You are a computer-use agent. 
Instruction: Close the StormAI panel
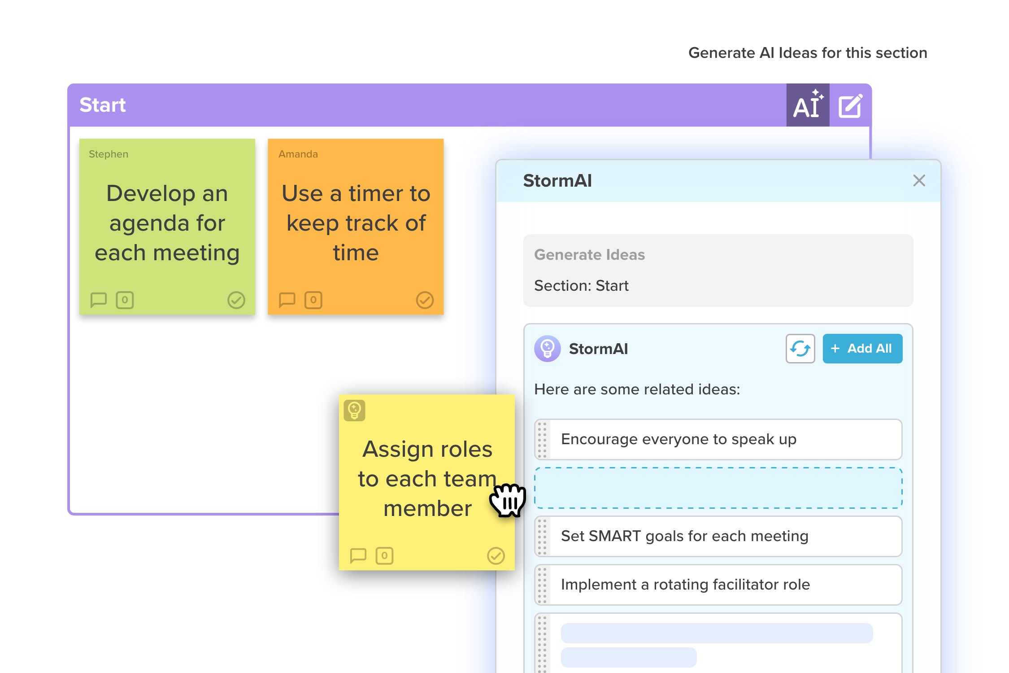click(x=919, y=181)
